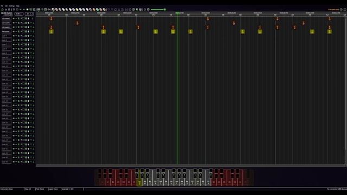Add a layer below Layer 5
The width and height of the screenshot is (347, 195).
click(x=26, y=36)
